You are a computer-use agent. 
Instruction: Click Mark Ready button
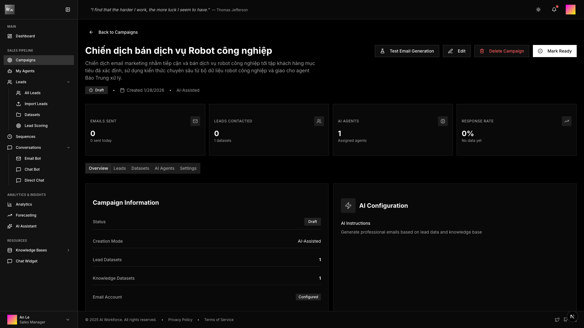(554, 51)
